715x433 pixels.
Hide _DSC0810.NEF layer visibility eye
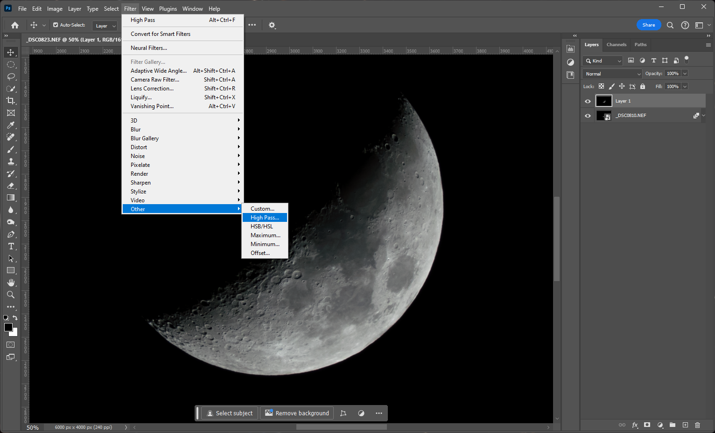588,116
